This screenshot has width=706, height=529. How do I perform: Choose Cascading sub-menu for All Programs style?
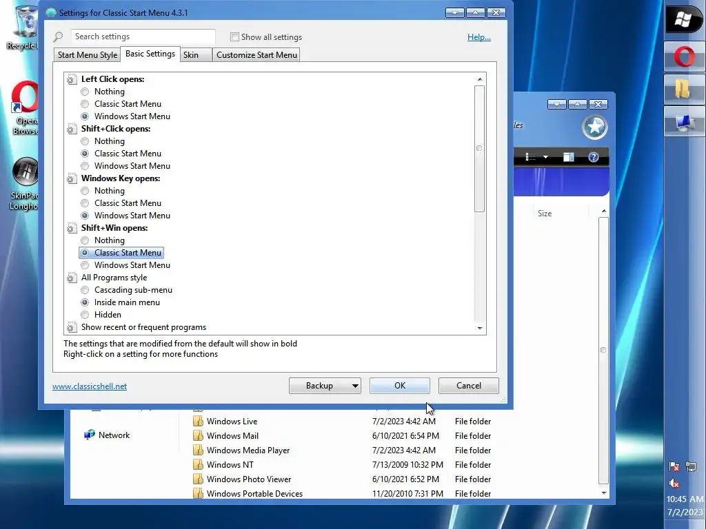(85, 290)
